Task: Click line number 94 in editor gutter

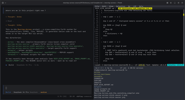Action: tap(97, 17)
